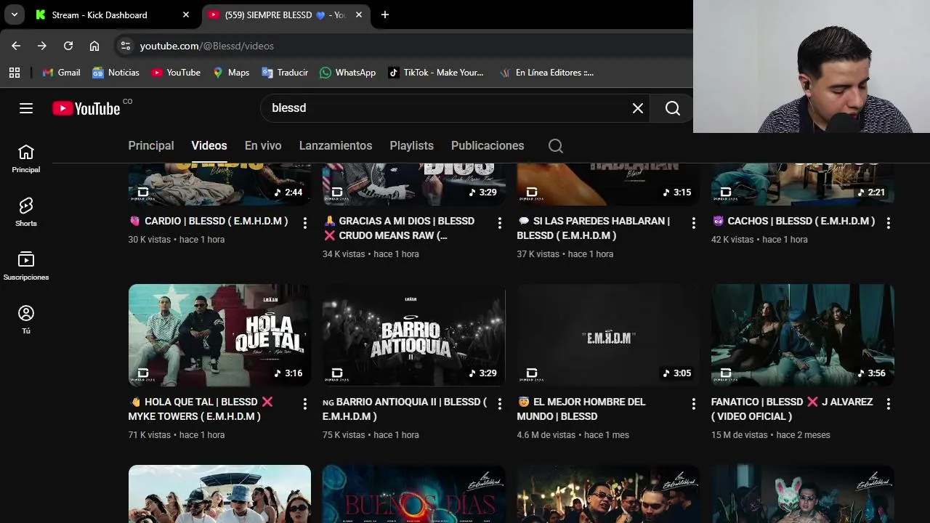The width and height of the screenshot is (930, 523).
Task: Play the BUENOS DIAS video thumbnail
Action: (x=414, y=494)
